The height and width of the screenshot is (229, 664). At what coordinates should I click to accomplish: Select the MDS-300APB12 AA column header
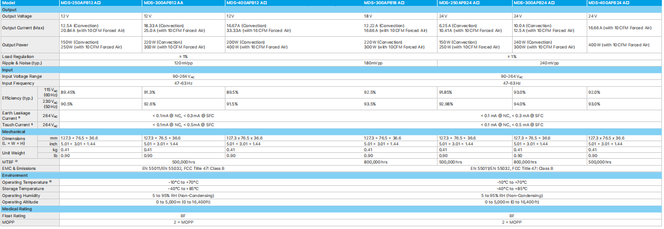(164, 3)
